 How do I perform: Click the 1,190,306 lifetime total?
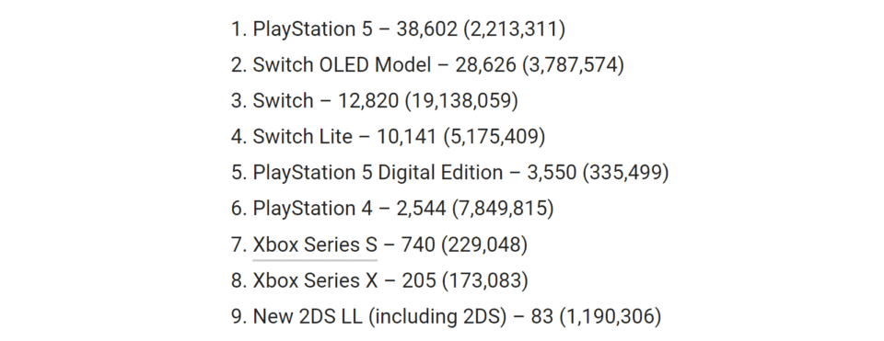coord(610,317)
